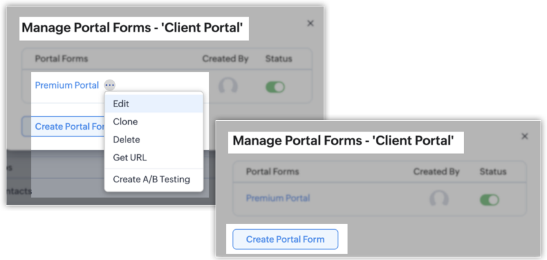Disable Premium Portal status in the dialog without menu

[x=489, y=200]
